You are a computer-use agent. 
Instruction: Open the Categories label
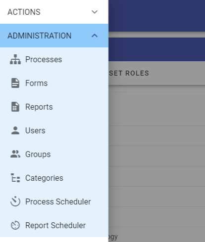click(44, 178)
